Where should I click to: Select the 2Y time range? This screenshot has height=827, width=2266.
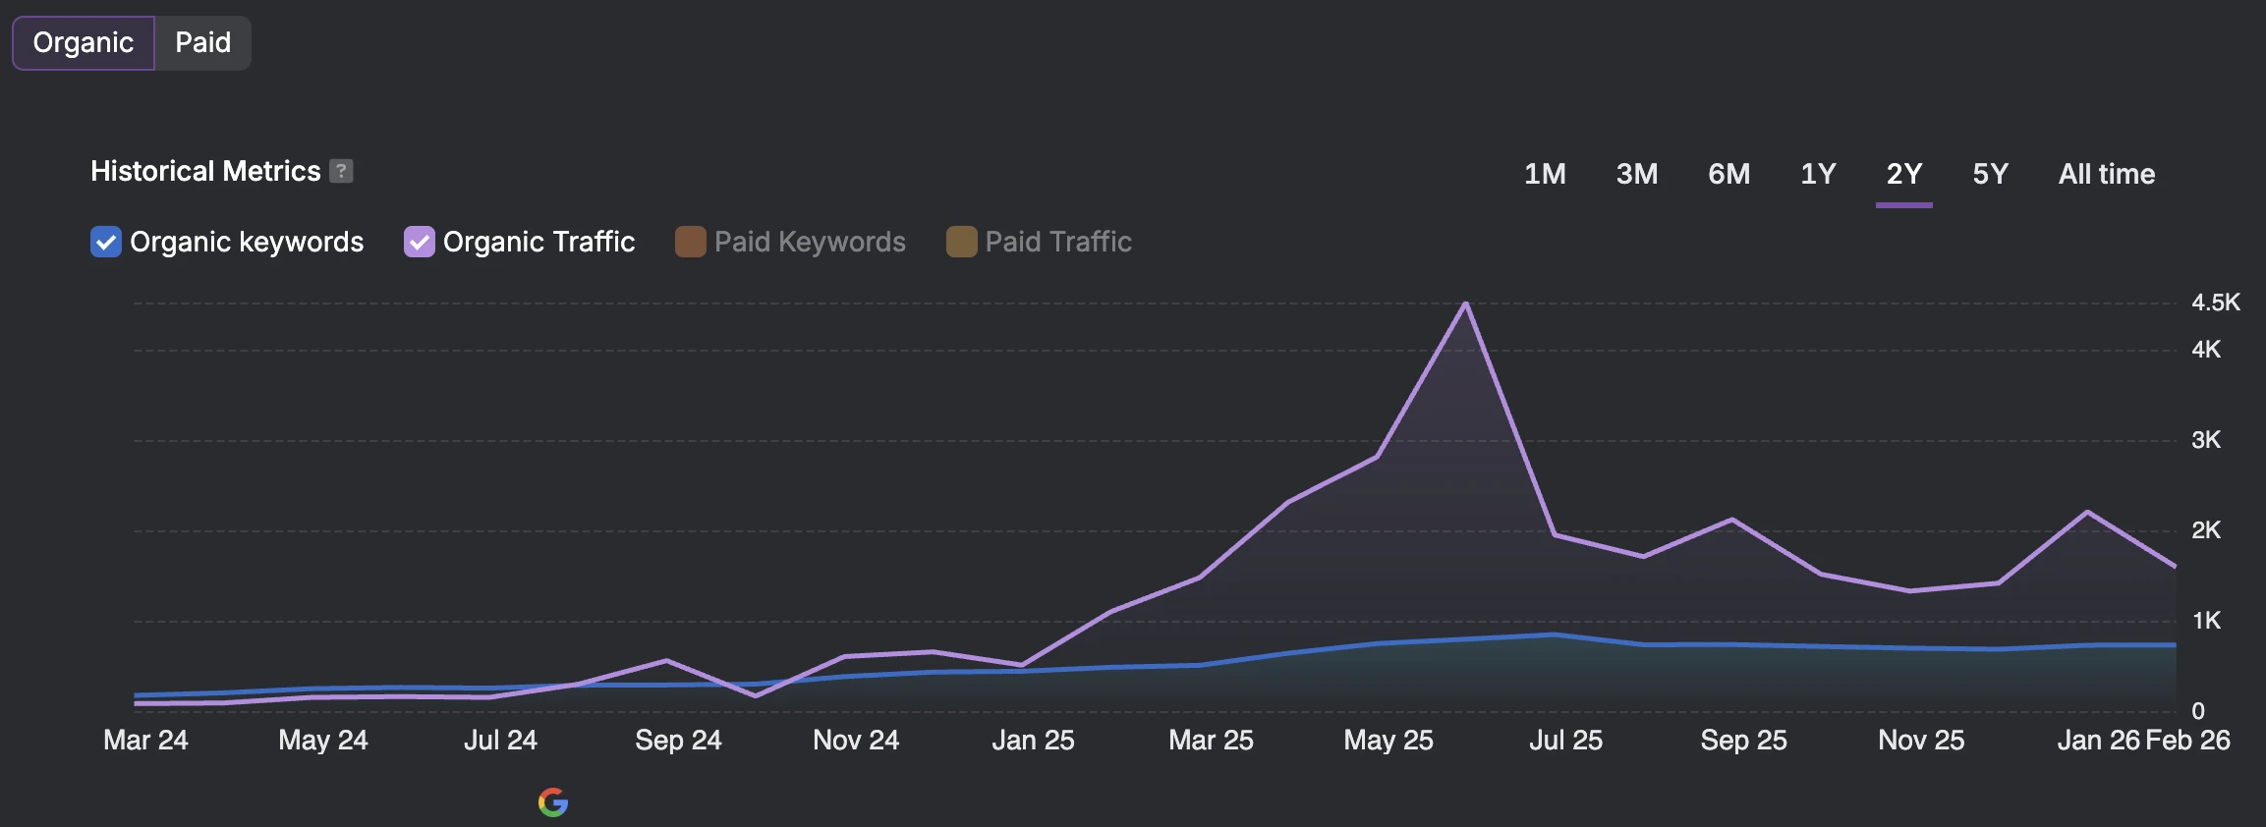(1903, 174)
